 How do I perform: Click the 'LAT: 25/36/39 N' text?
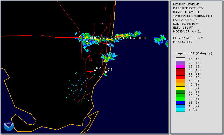[185, 20]
